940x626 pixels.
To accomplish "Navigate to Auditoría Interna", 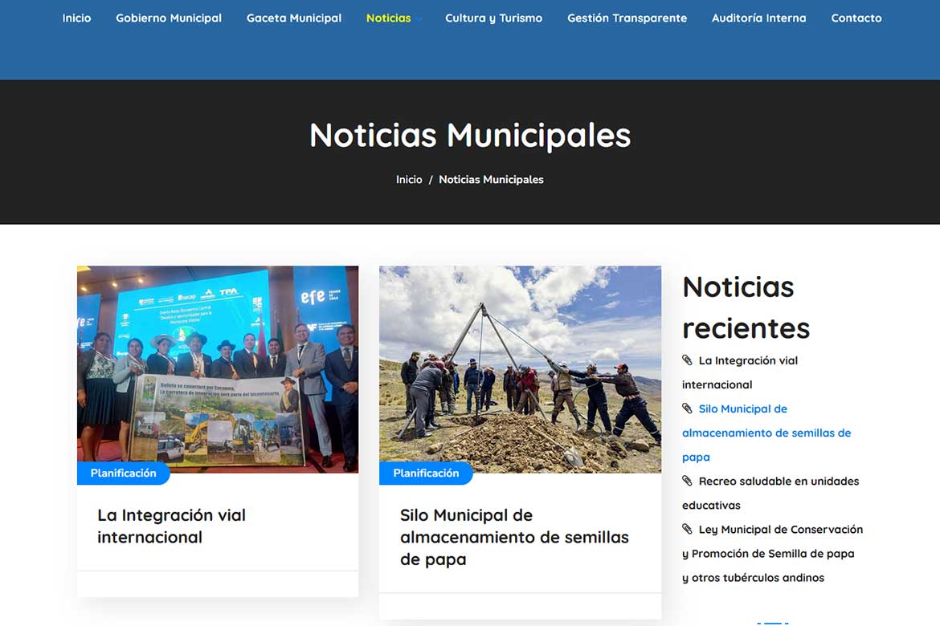I will click(x=758, y=18).
